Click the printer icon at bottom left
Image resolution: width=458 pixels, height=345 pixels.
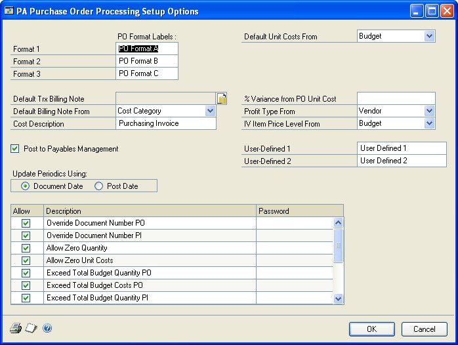[16, 328]
